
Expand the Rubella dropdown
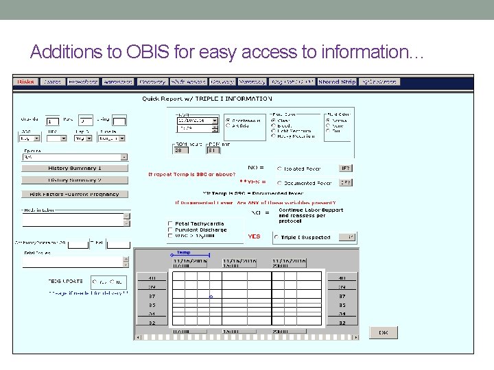click(x=122, y=138)
